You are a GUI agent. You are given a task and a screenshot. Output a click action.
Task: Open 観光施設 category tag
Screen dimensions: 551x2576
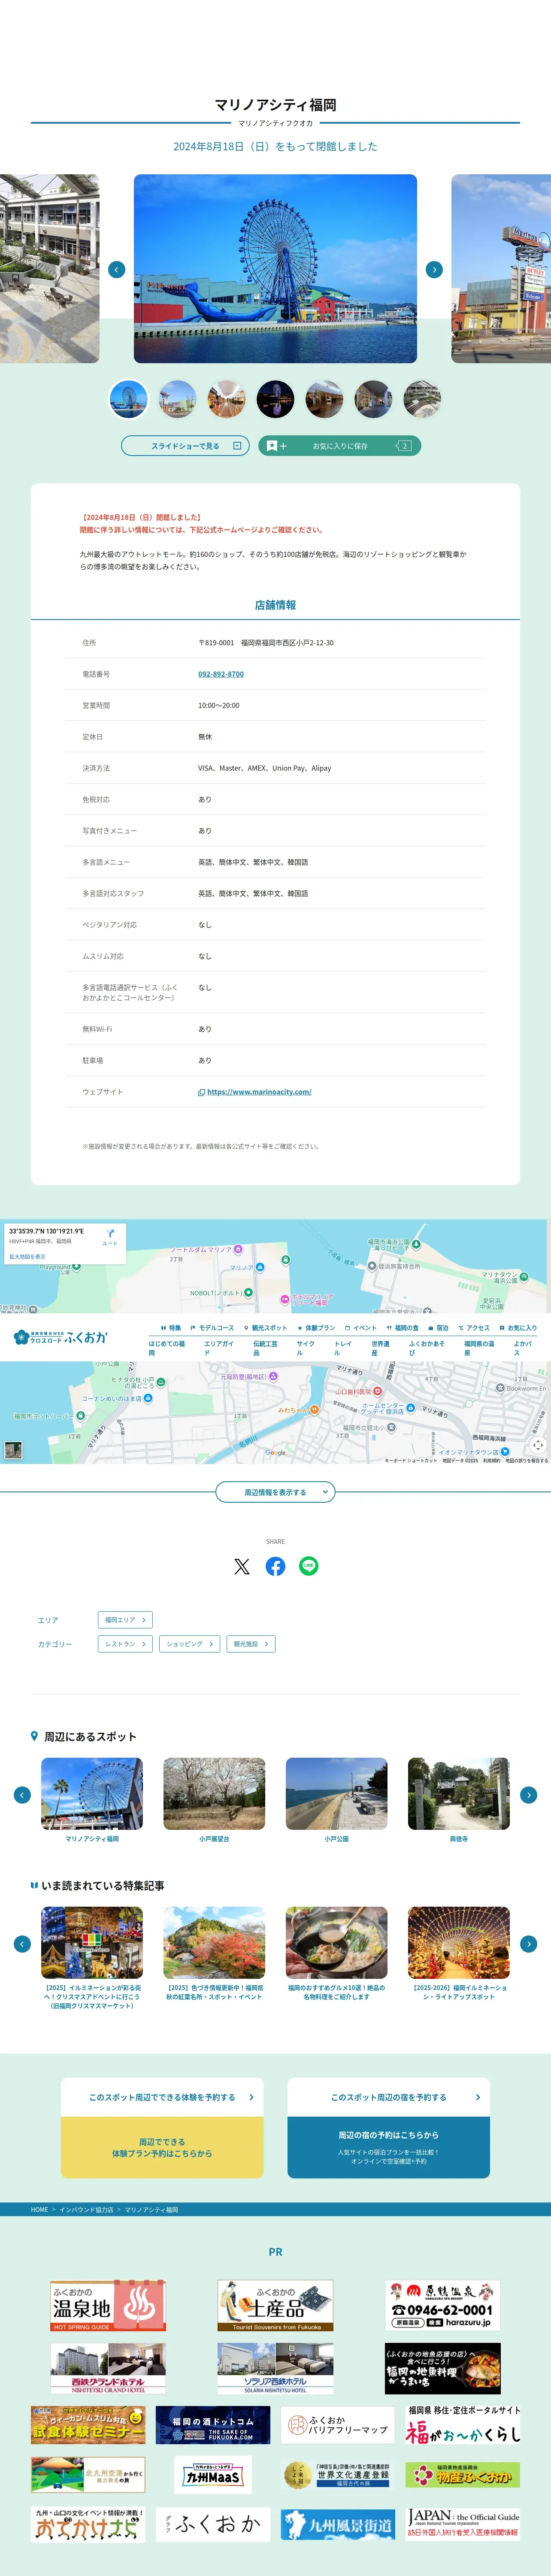(251, 1644)
